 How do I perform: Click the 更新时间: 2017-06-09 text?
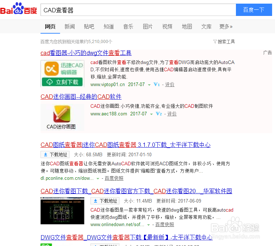(179, 201)
